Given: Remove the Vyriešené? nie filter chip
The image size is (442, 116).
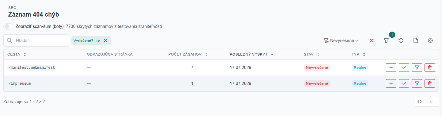Looking at the screenshot, I should [105, 41].
